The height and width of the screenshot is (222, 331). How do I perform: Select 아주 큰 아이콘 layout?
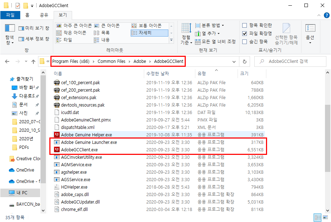tap(74, 26)
